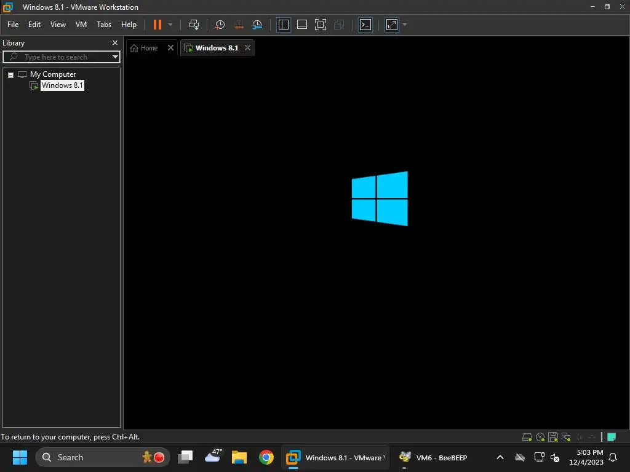The width and height of the screenshot is (630, 472).
Task: Launch Google Chrome from the taskbar
Action: (266, 457)
